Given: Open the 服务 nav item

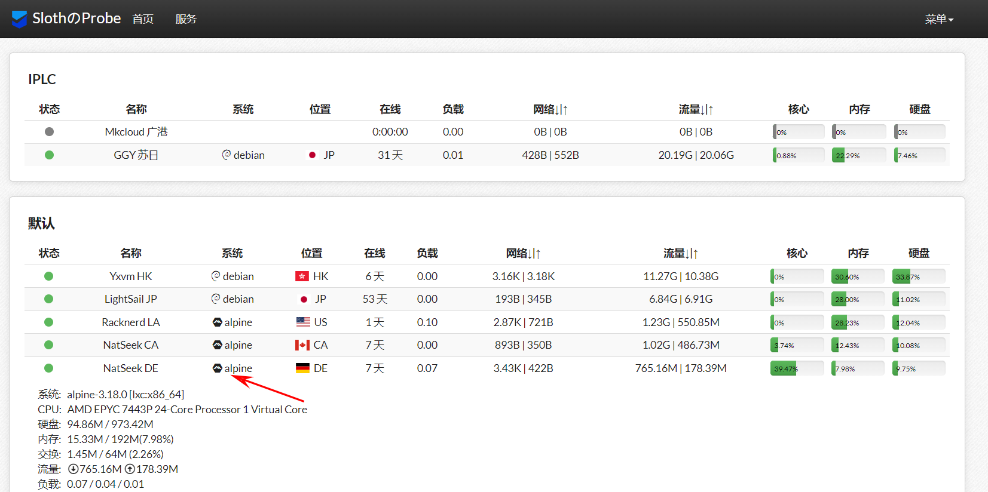Looking at the screenshot, I should coord(186,19).
